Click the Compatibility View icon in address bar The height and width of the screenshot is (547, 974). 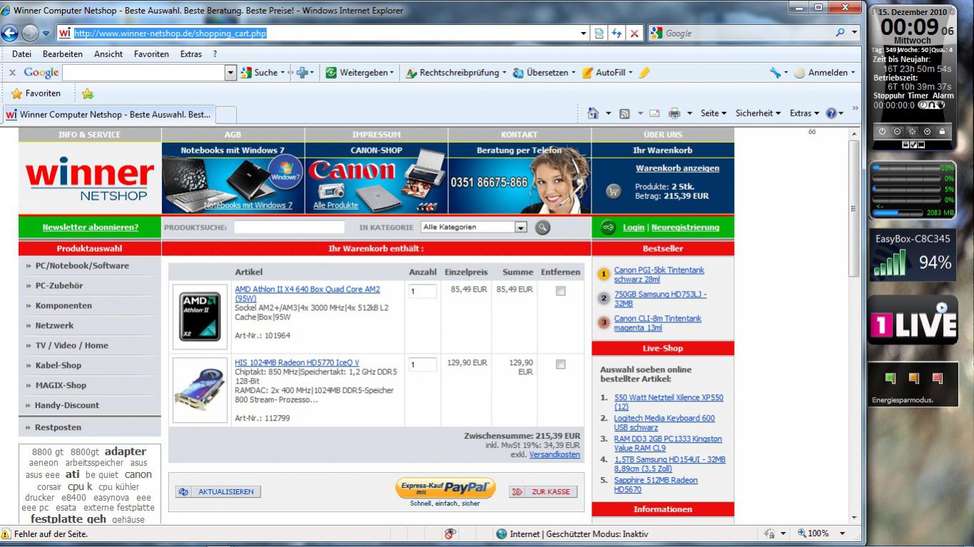(x=599, y=33)
